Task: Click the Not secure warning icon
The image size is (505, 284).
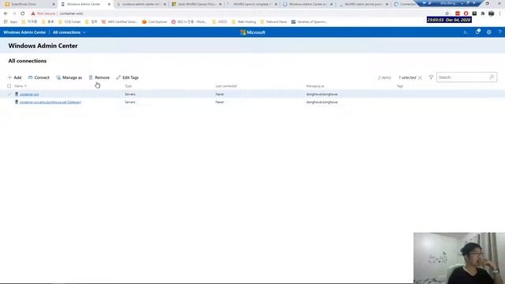Action: pyautogui.click(x=33, y=13)
